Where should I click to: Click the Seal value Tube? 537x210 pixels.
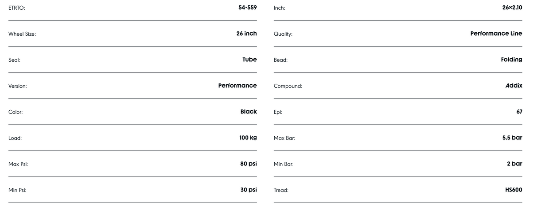pyautogui.click(x=249, y=60)
